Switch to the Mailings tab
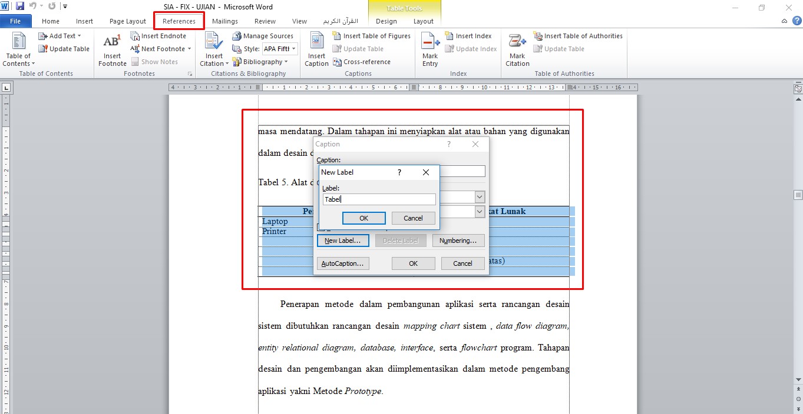Image resolution: width=803 pixels, height=414 pixels. point(224,21)
